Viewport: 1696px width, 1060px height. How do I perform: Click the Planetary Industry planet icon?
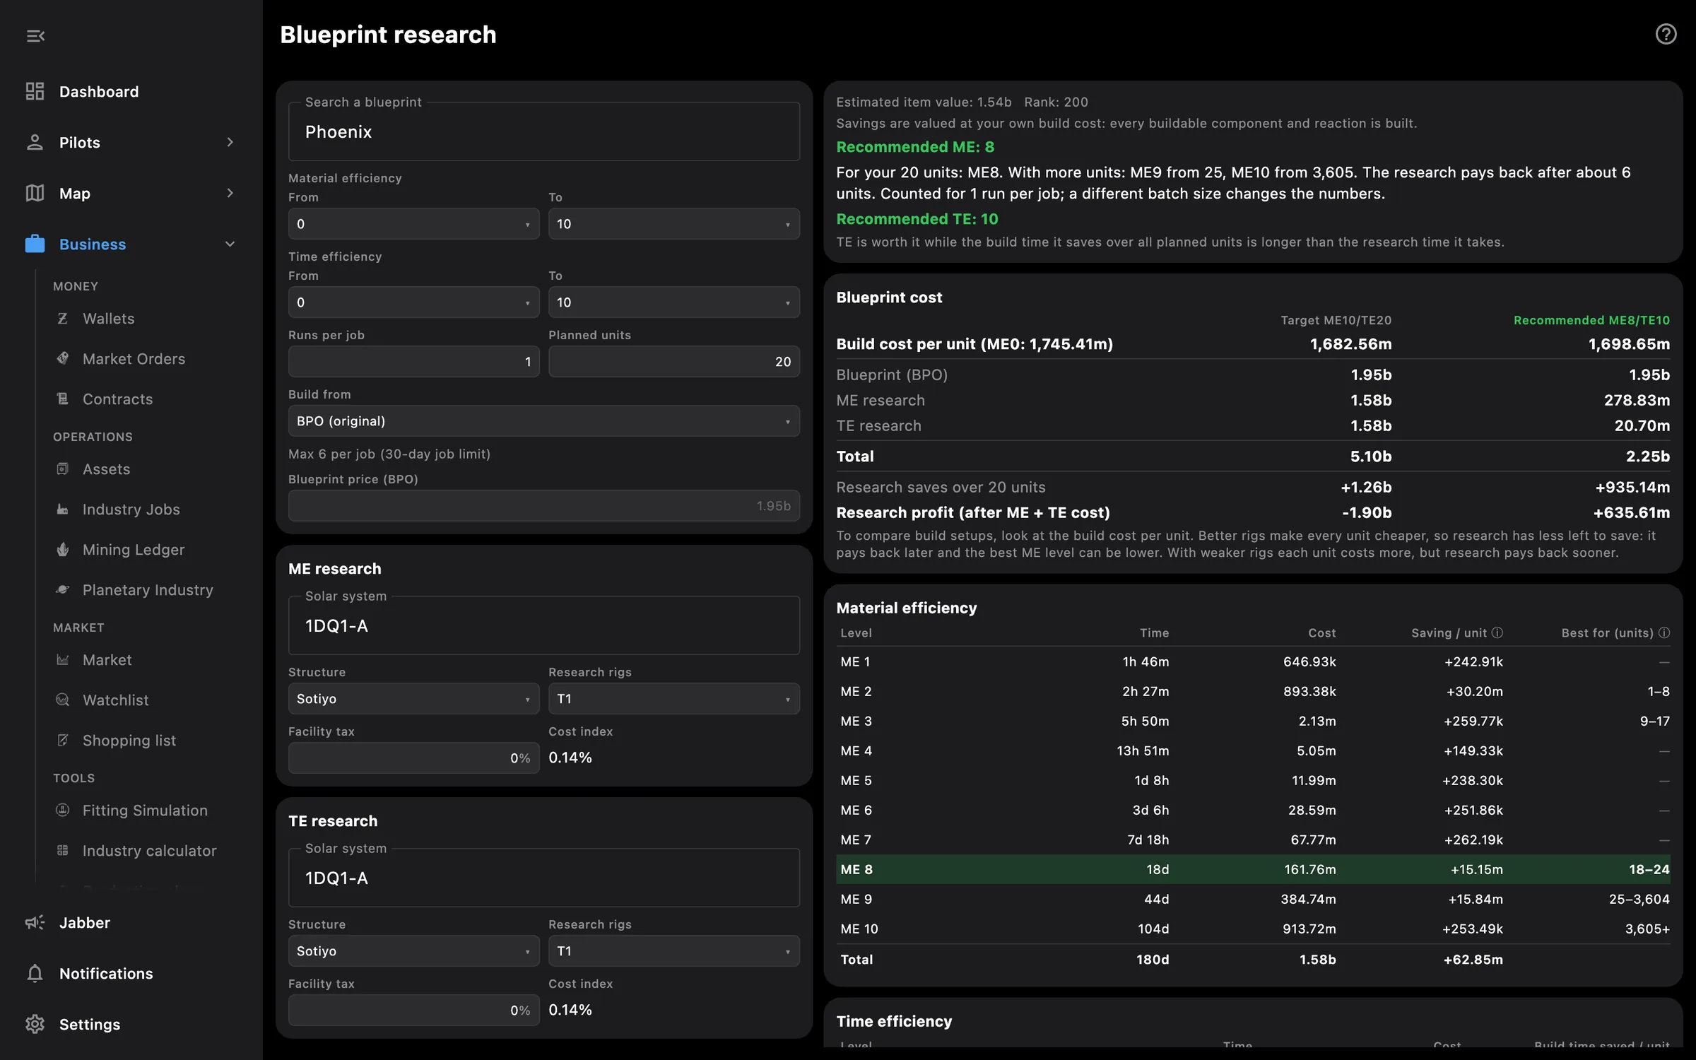[63, 589]
